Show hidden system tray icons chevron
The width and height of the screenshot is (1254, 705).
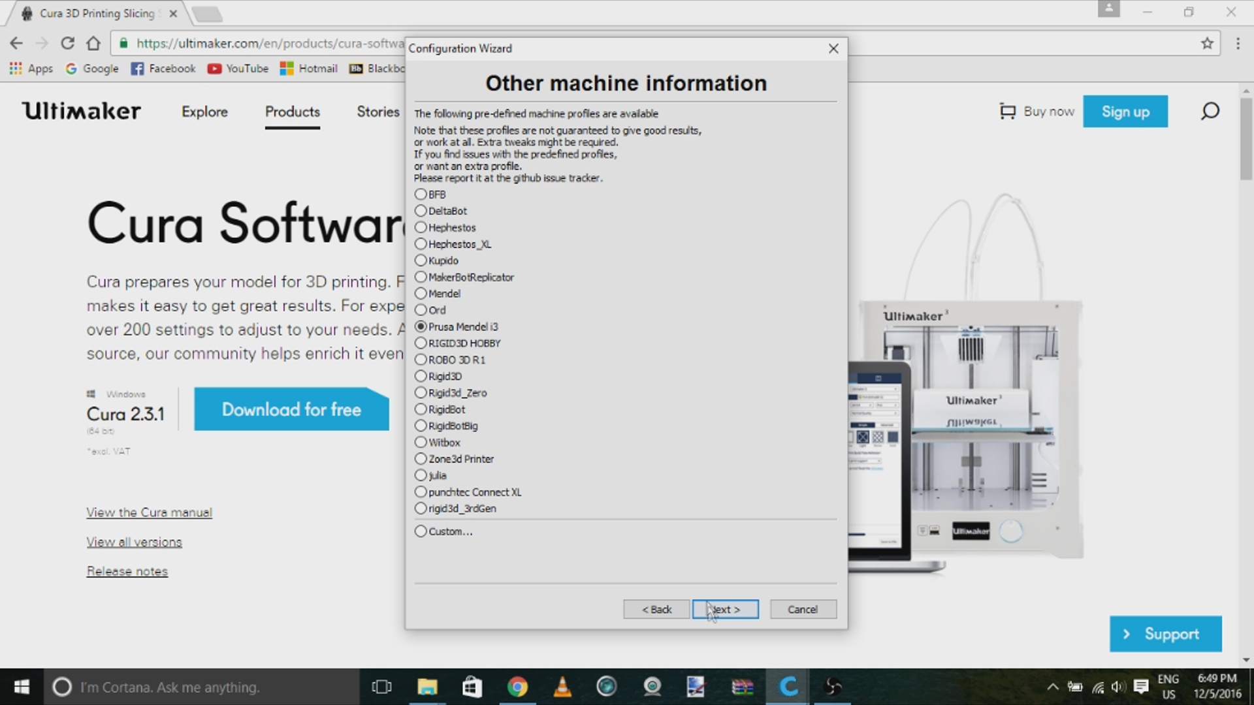point(1052,687)
